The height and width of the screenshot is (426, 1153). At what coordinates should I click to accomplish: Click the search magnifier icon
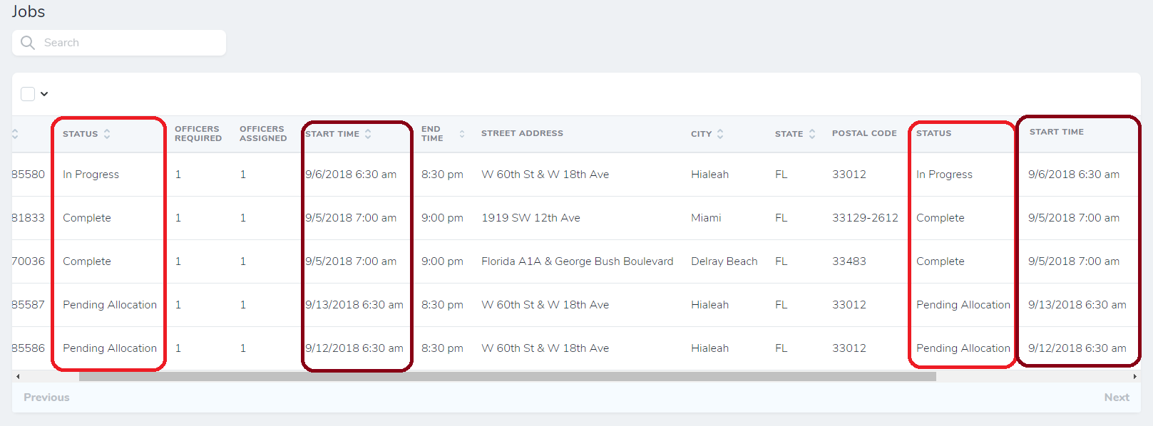click(27, 42)
